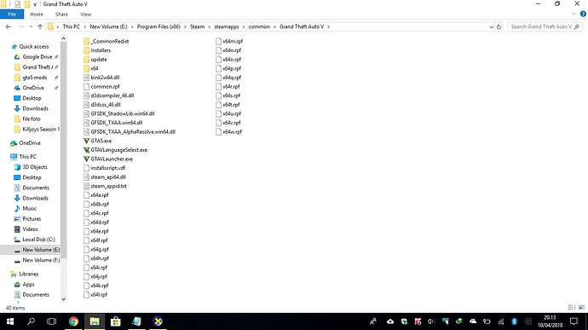Switch to the View ribbon tab

85,14
